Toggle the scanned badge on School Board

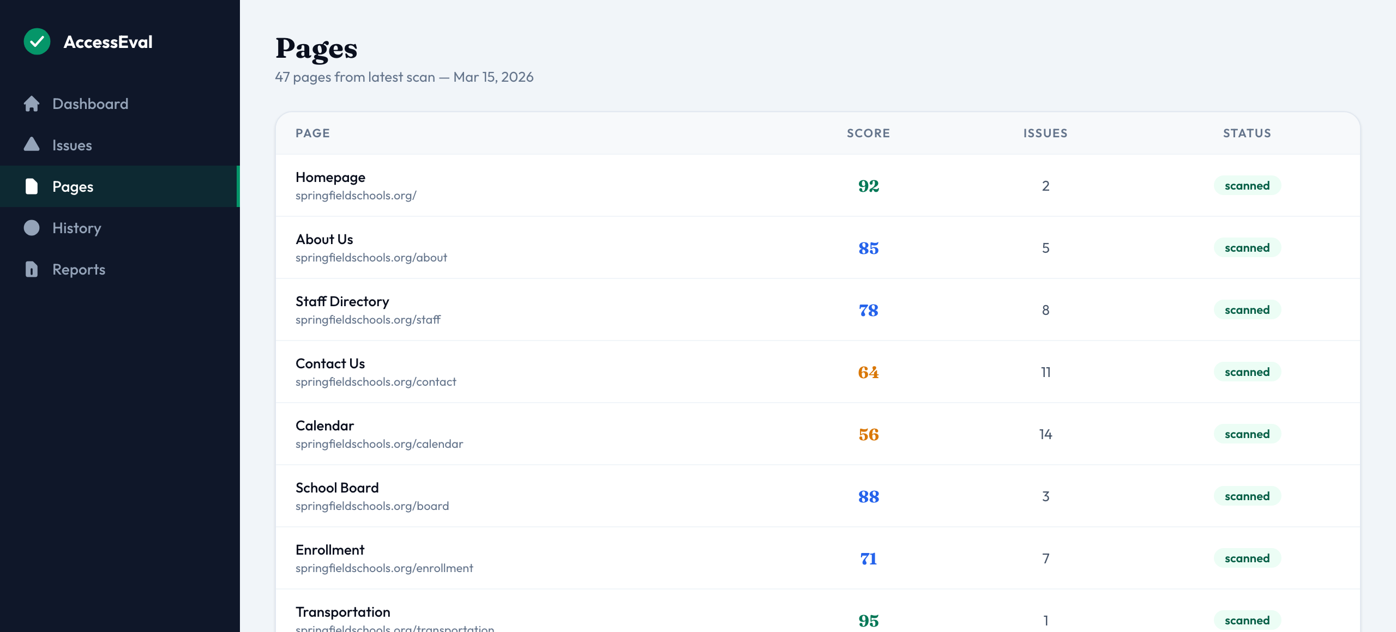pos(1248,496)
